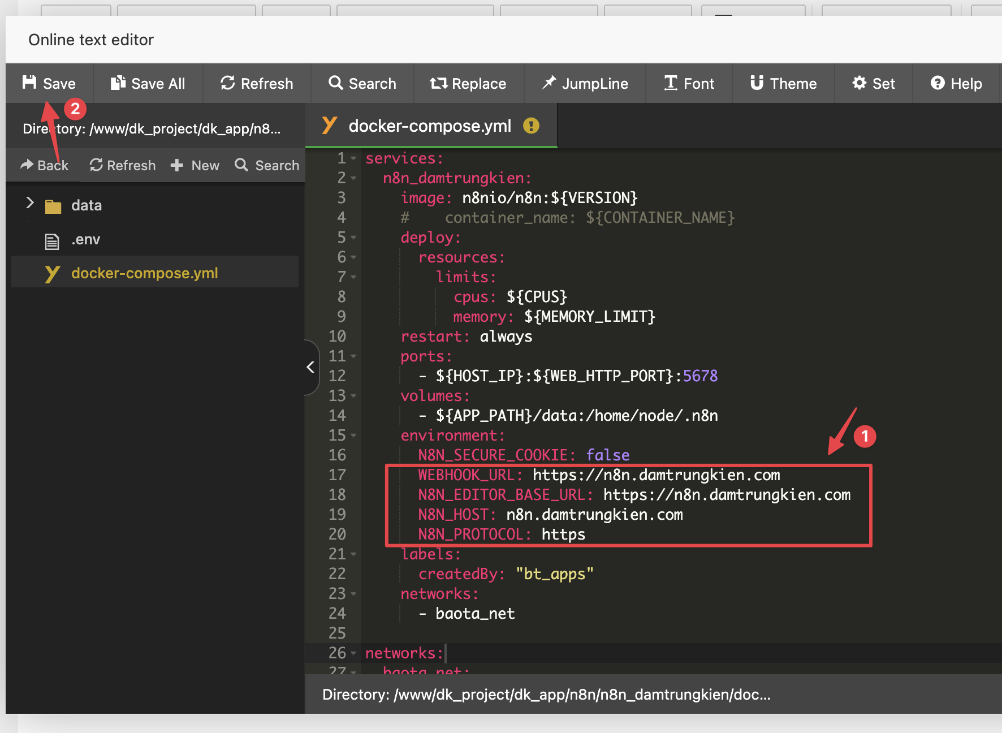
Task: Click the port number 5678 on line 12
Action: (x=700, y=376)
